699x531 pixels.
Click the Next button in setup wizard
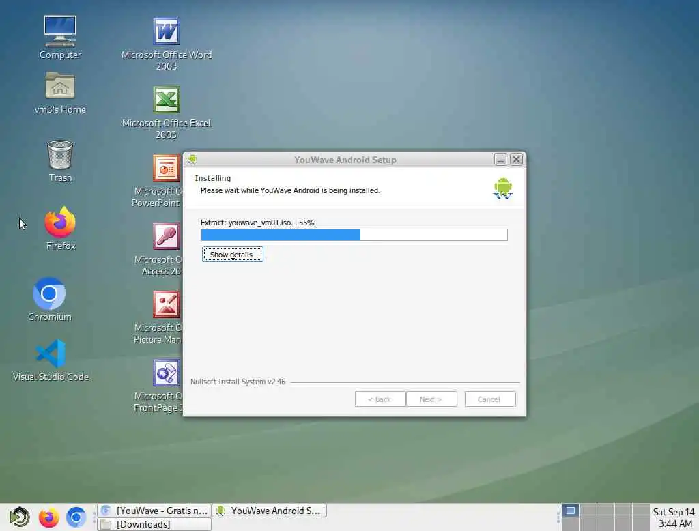tap(431, 399)
